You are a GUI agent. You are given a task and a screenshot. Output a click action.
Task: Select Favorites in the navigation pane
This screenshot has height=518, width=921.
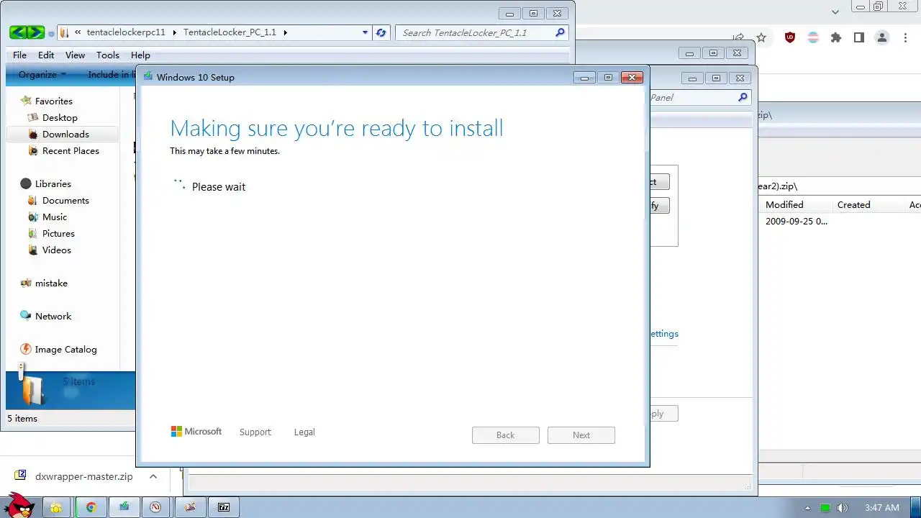click(x=54, y=101)
